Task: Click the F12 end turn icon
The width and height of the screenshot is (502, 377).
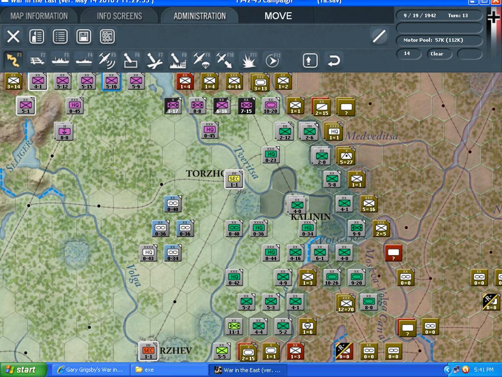Action: coord(272,60)
